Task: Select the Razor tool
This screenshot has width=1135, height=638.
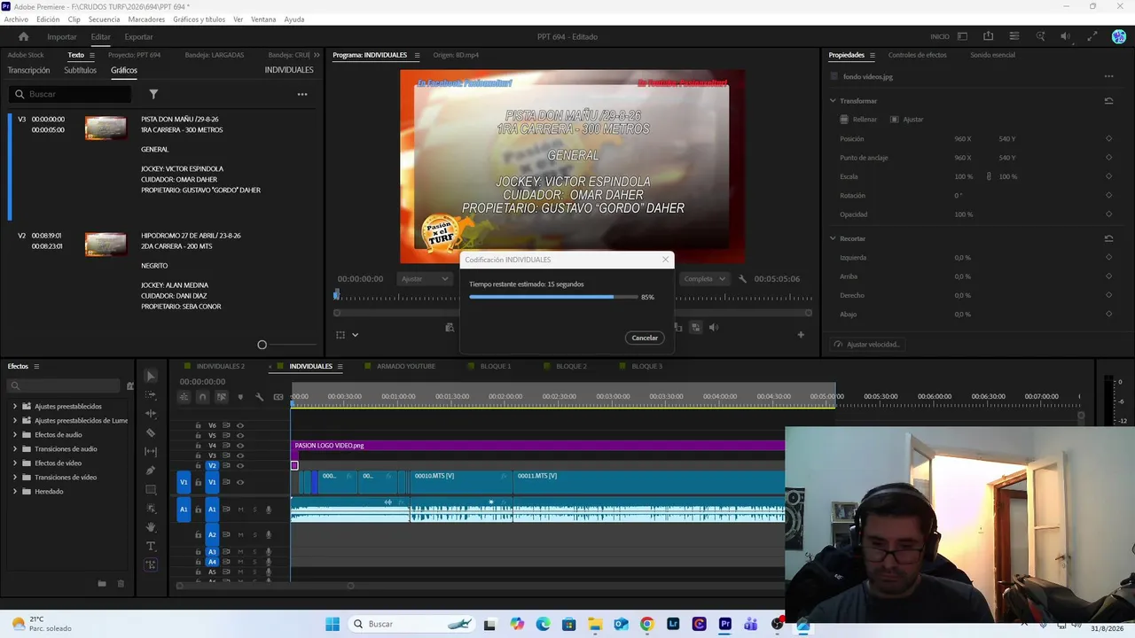Action: click(151, 432)
